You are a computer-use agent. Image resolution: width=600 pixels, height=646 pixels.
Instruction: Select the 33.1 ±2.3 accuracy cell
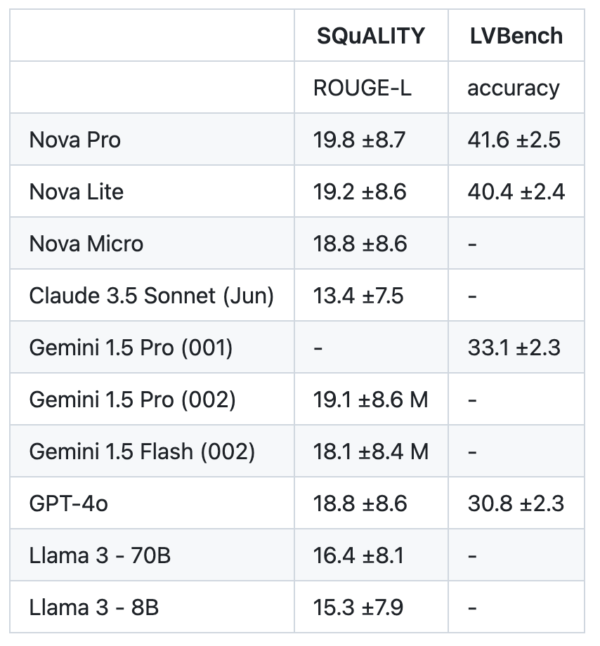(x=514, y=348)
